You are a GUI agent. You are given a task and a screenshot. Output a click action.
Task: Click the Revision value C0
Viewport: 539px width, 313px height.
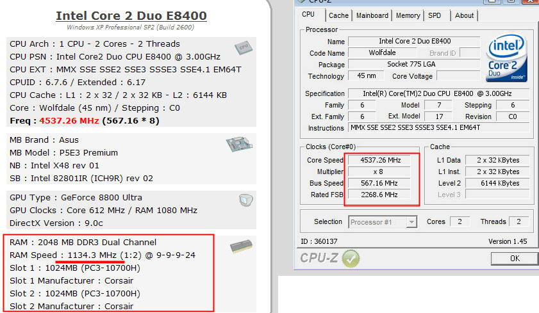pyautogui.click(x=513, y=116)
